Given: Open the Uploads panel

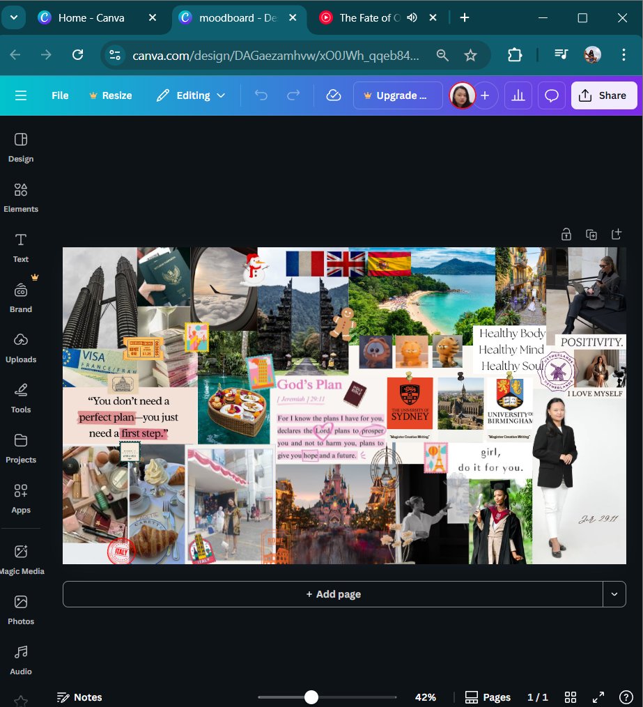Looking at the screenshot, I should click(21, 348).
